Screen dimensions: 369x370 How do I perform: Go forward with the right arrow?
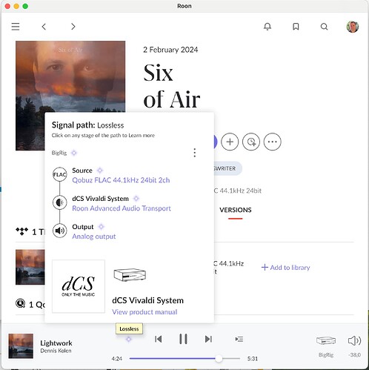(73, 27)
